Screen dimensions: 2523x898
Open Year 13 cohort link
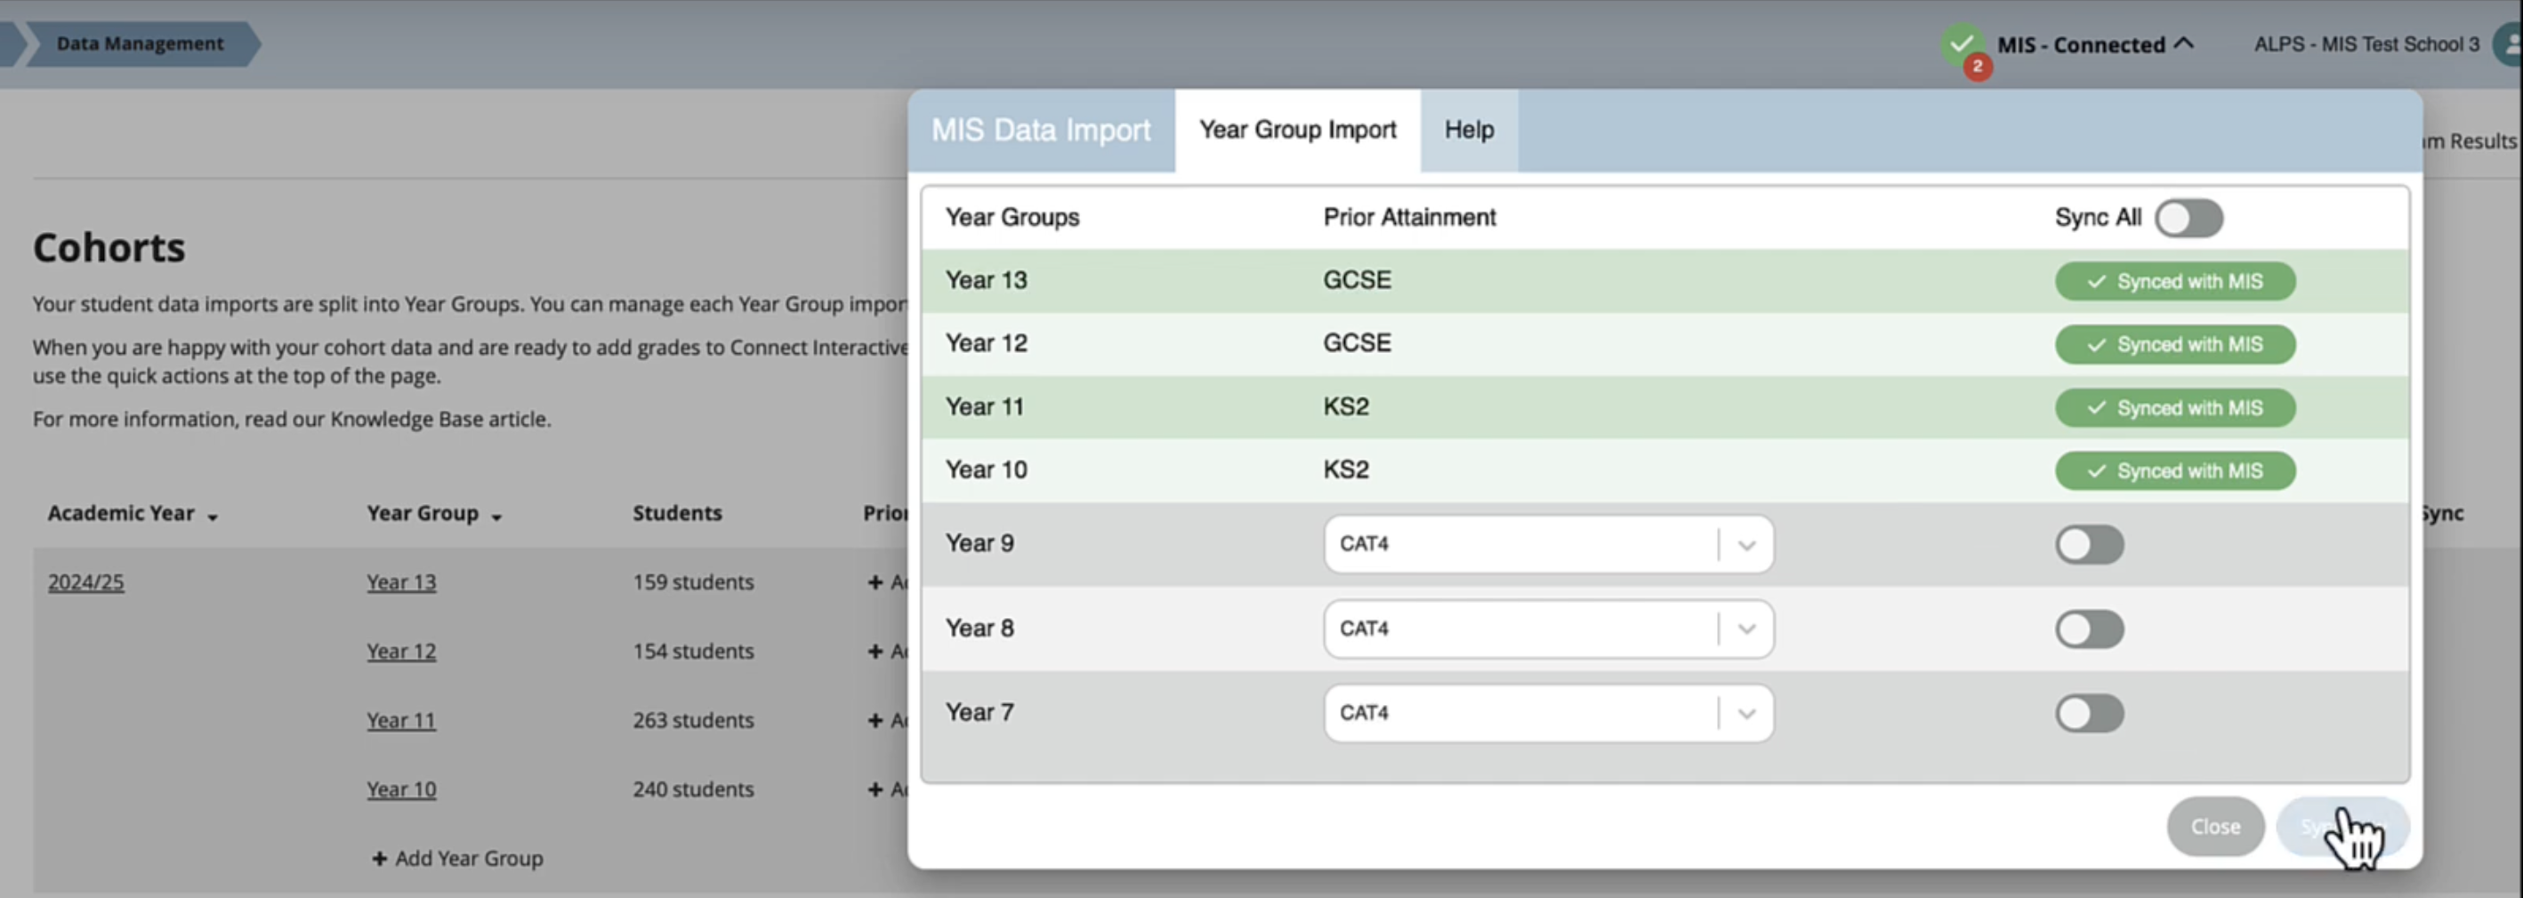click(x=401, y=581)
